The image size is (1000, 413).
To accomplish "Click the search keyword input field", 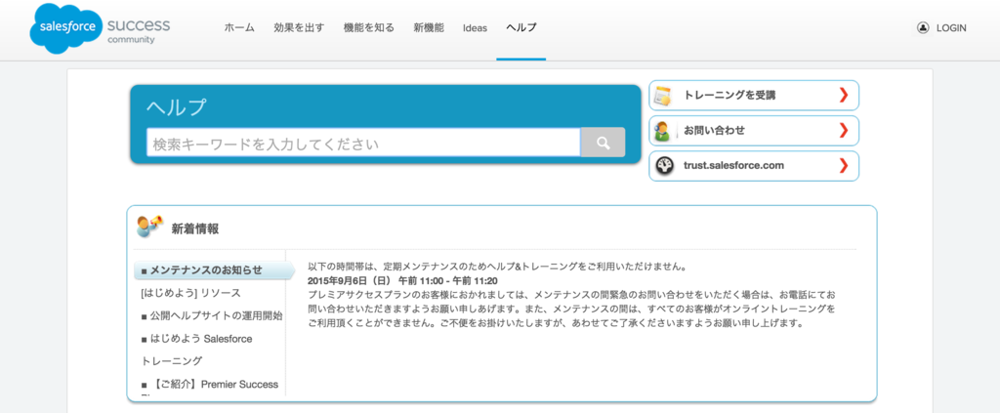I will [363, 143].
